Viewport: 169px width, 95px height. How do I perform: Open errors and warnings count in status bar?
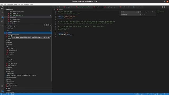coord(13,94)
